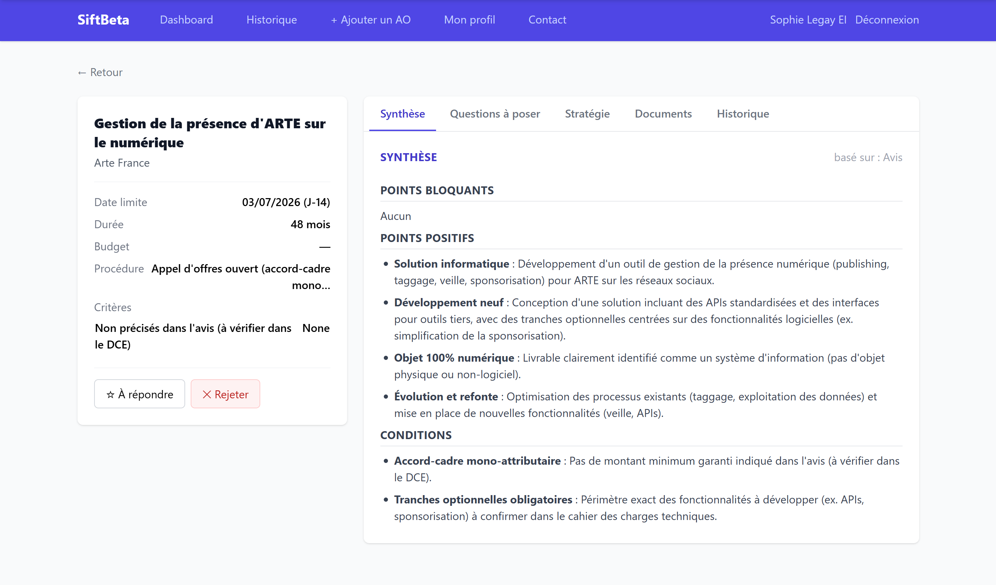Screen dimensions: 996x585
Task: Click the Solution informatique bullet
Action: pyautogui.click(x=642, y=272)
